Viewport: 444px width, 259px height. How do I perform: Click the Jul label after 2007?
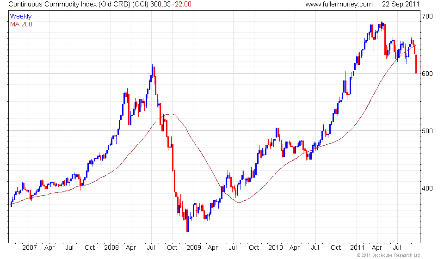(69, 248)
